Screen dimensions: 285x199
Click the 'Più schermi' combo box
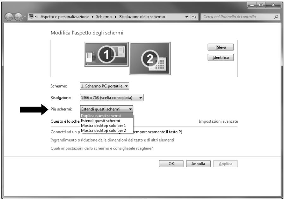tap(107, 109)
